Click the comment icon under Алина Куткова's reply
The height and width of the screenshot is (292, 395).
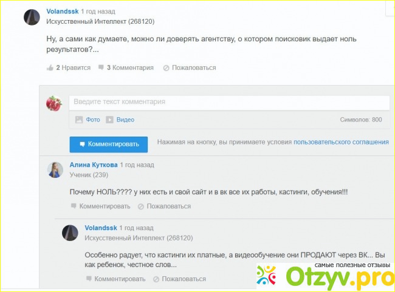74,206
